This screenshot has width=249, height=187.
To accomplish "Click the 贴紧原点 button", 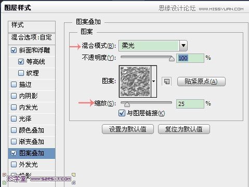I will [x=201, y=82].
